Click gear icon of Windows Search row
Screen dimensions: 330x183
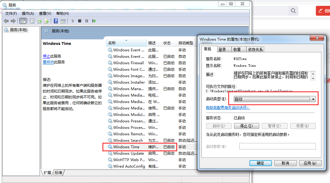[110, 140]
